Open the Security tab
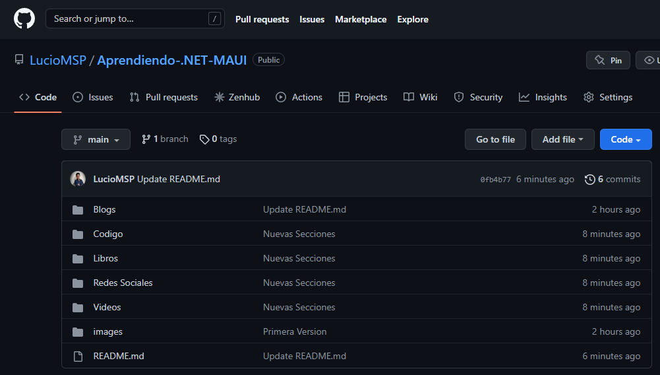The width and height of the screenshot is (660, 375). [x=478, y=97]
